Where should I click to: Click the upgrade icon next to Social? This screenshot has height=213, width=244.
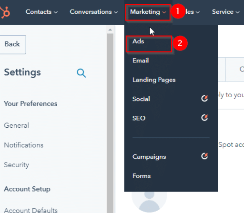(204, 98)
